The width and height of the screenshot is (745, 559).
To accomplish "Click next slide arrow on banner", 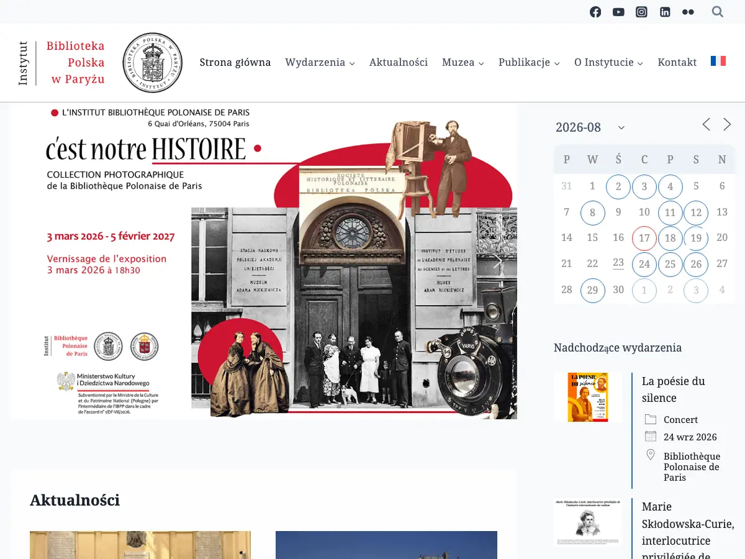I will coord(497,262).
